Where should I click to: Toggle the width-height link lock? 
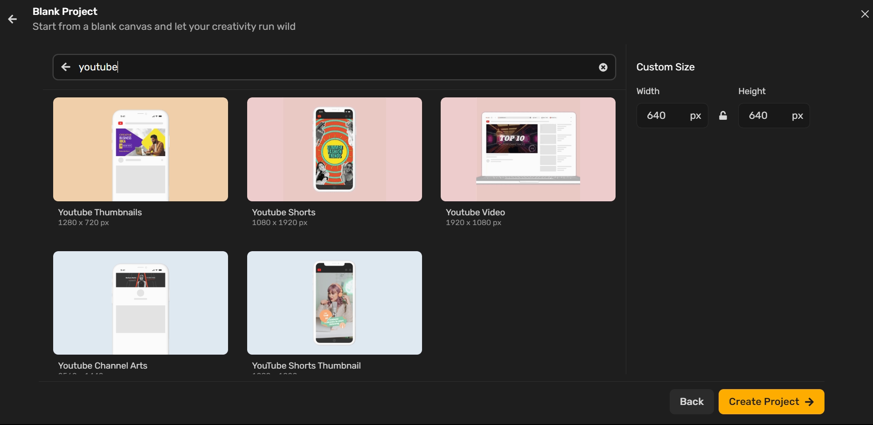[723, 115]
